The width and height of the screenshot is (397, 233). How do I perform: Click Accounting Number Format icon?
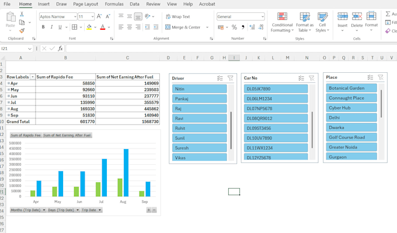coord(221,27)
